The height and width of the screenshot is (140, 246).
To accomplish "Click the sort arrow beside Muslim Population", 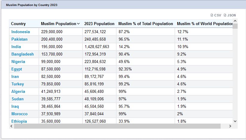I will tap(78, 24).
